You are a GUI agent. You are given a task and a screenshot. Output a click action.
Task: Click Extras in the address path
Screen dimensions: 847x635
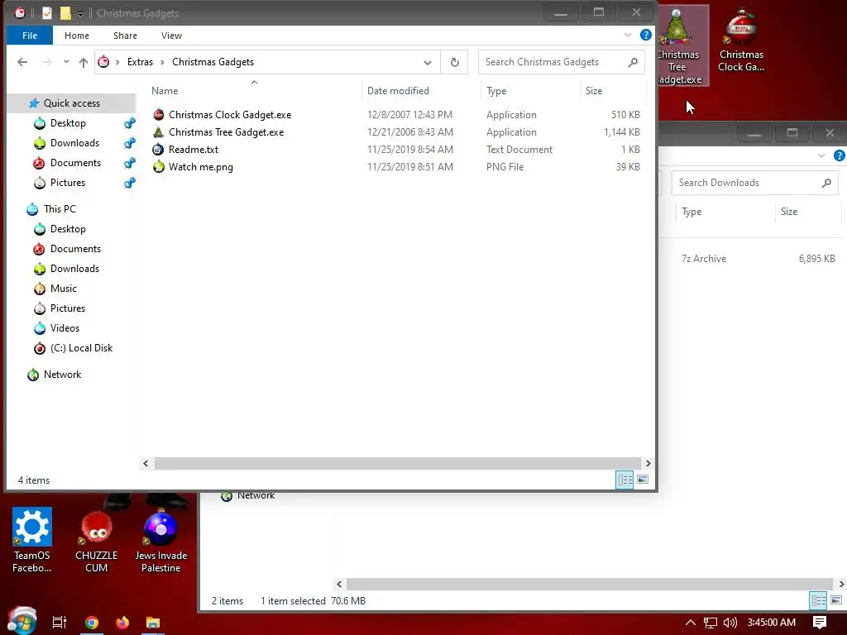tap(140, 62)
